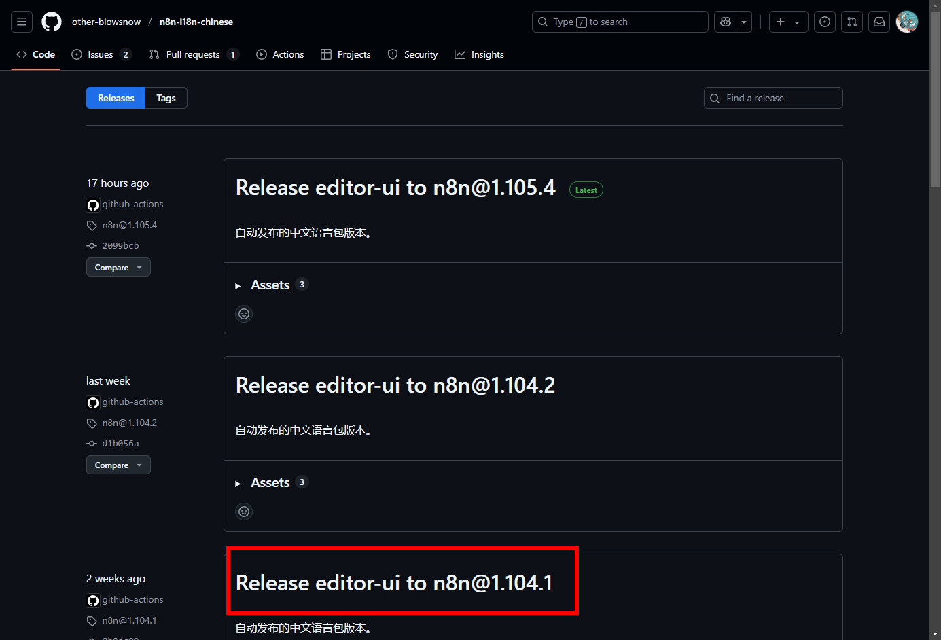Open the user avatar menu
The width and height of the screenshot is (941, 640).
[907, 22]
